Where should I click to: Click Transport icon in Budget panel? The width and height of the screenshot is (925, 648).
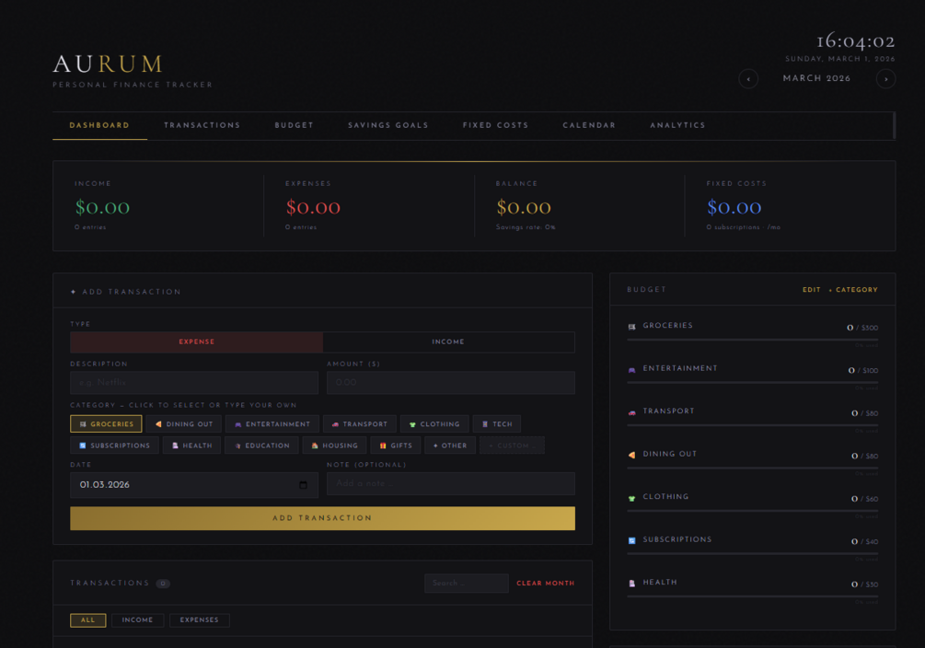[631, 412]
